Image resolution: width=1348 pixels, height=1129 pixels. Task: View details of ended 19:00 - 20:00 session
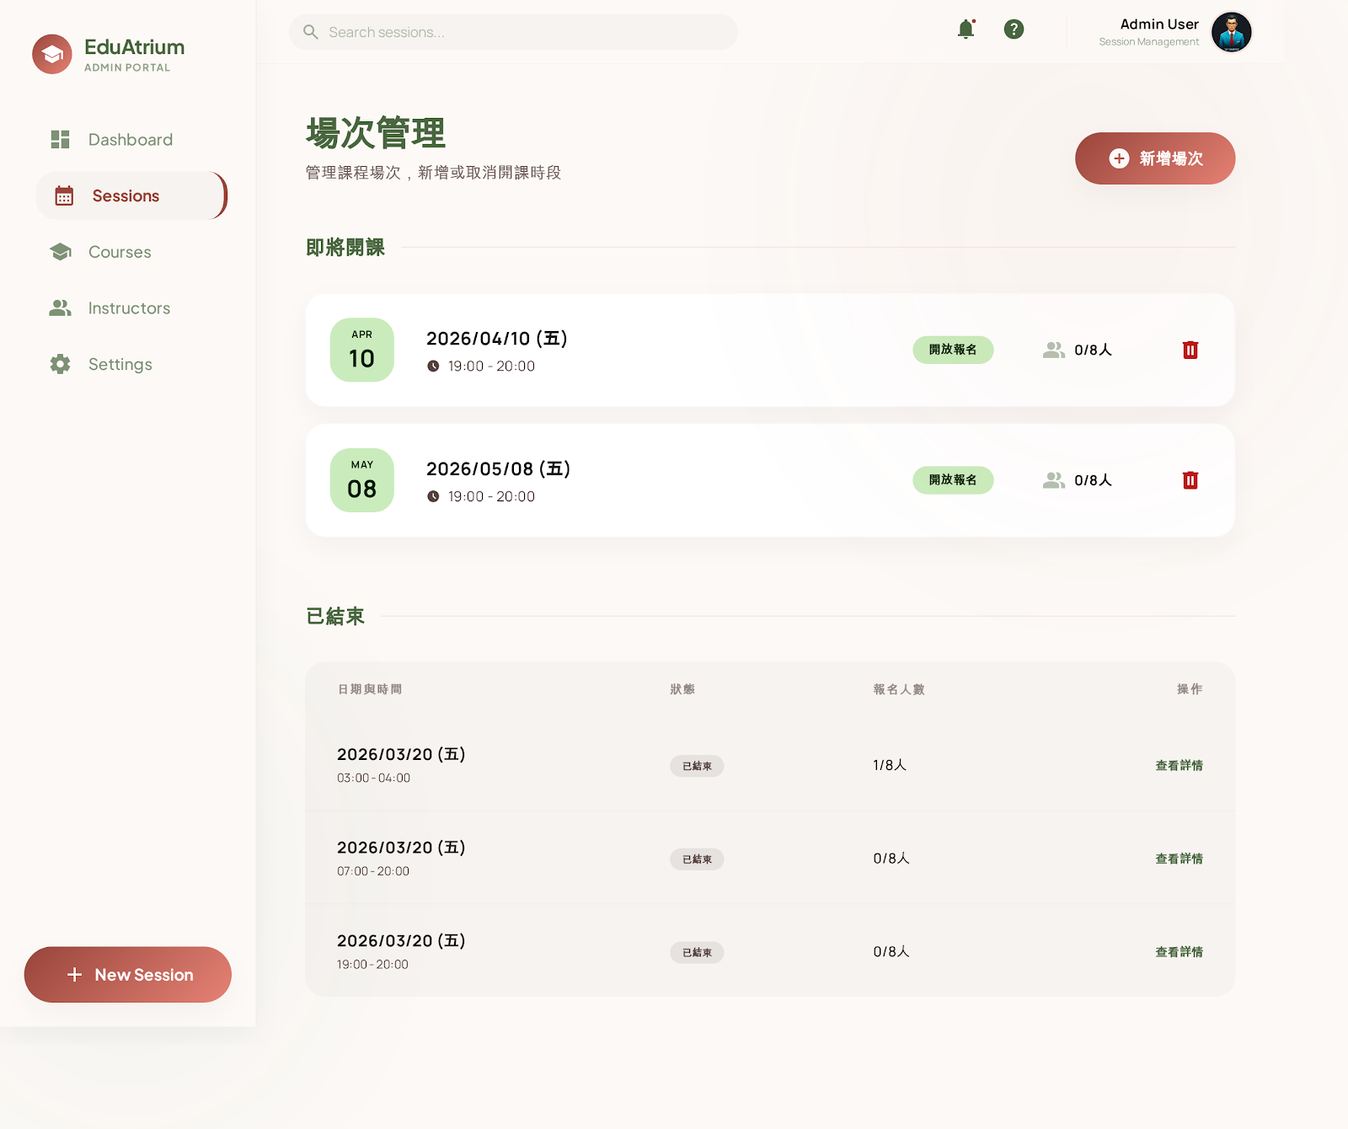tap(1178, 952)
